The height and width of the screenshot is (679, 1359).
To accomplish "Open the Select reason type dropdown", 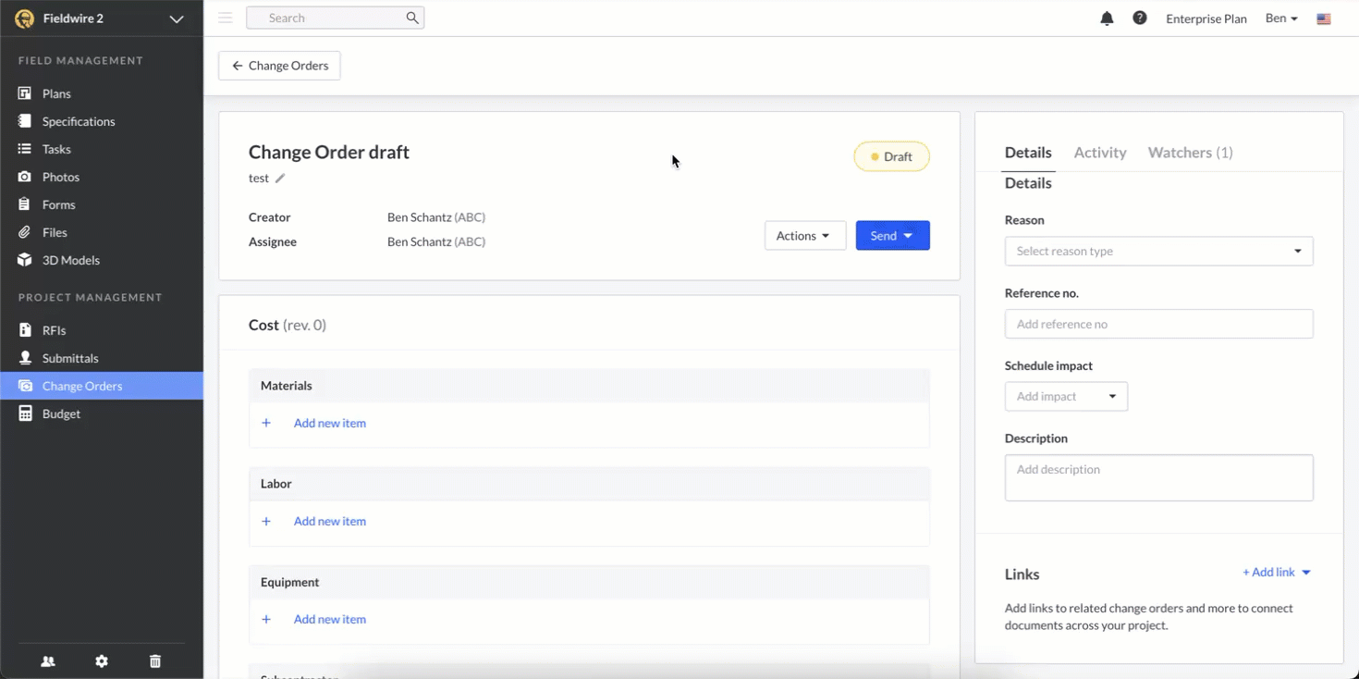I will coord(1158,251).
